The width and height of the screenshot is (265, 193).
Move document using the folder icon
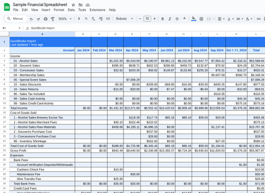tap(81, 5)
